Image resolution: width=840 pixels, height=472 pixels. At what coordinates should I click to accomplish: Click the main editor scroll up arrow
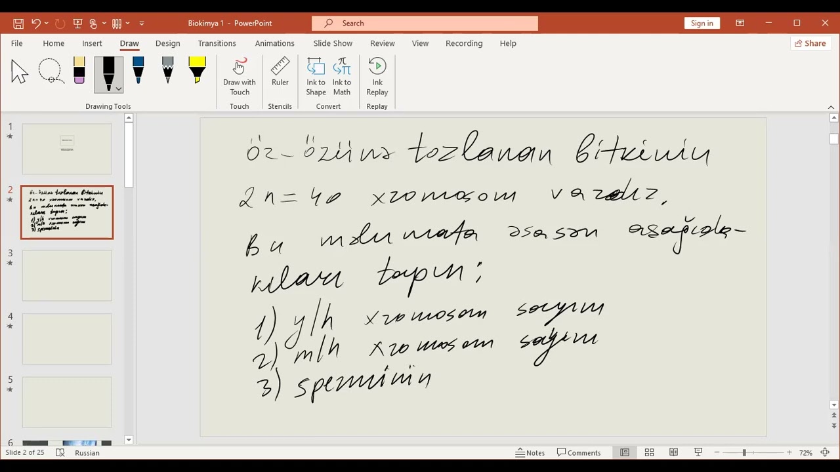click(x=834, y=118)
